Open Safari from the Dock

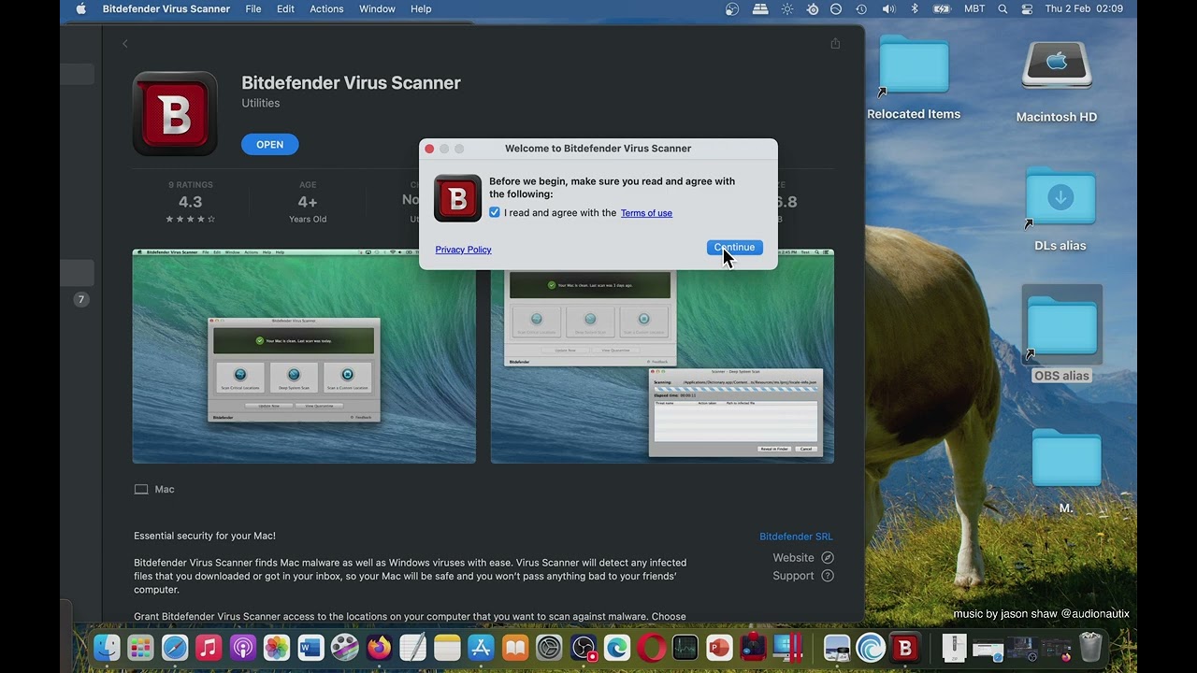point(175,647)
